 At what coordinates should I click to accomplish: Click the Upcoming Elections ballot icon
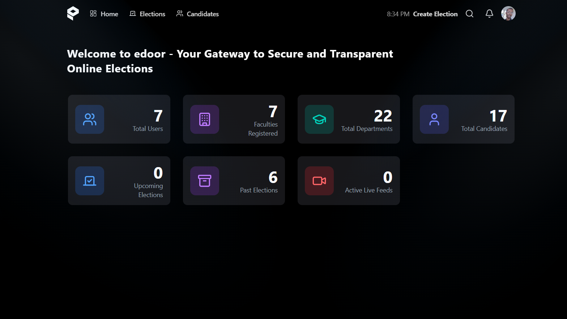90,181
